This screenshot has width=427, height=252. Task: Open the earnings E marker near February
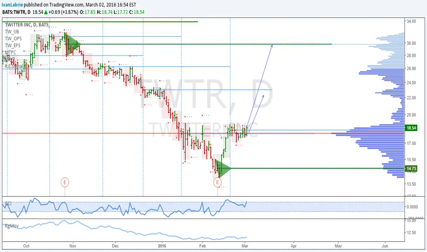tap(217, 182)
